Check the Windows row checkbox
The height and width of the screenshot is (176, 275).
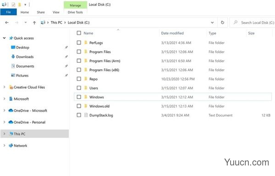(x=79, y=97)
